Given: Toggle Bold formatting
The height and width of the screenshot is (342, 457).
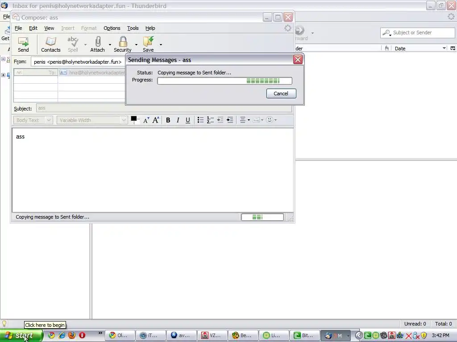Looking at the screenshot, I should pyautogui.click(x=168, y=120).
